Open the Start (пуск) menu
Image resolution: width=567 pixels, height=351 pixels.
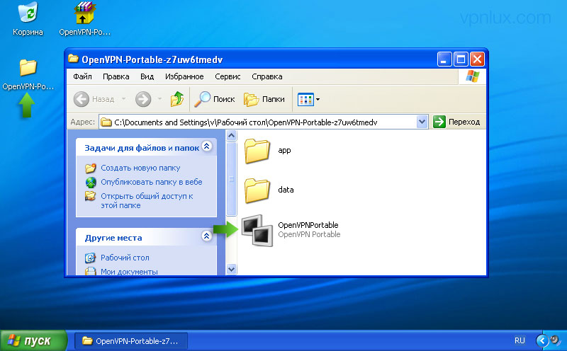click(33, 340)
